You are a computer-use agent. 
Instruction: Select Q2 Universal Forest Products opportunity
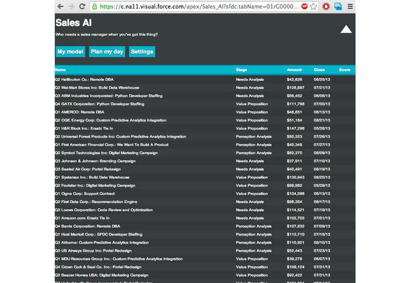click(205, 136)
